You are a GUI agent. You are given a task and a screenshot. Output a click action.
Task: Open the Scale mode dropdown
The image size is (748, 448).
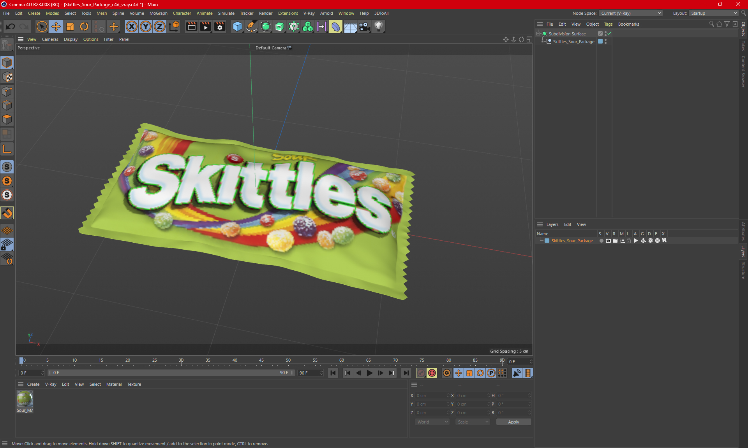coord(473,422)
